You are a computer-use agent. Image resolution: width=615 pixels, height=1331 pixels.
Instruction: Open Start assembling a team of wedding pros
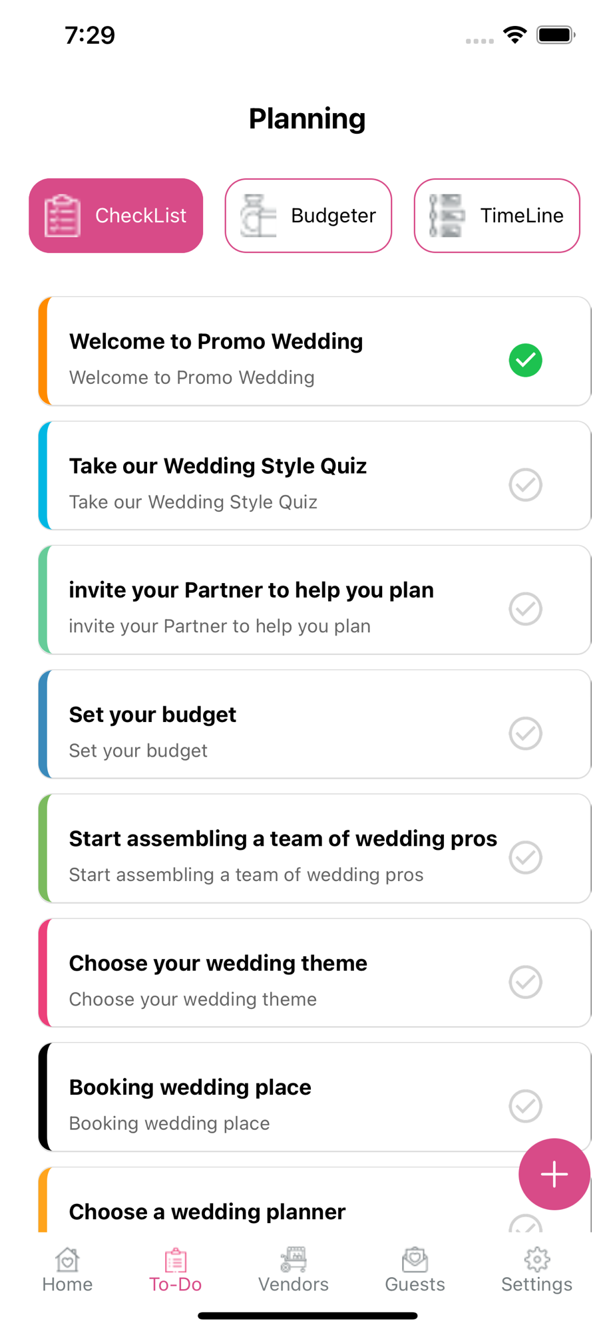click(x=315, y=849)
